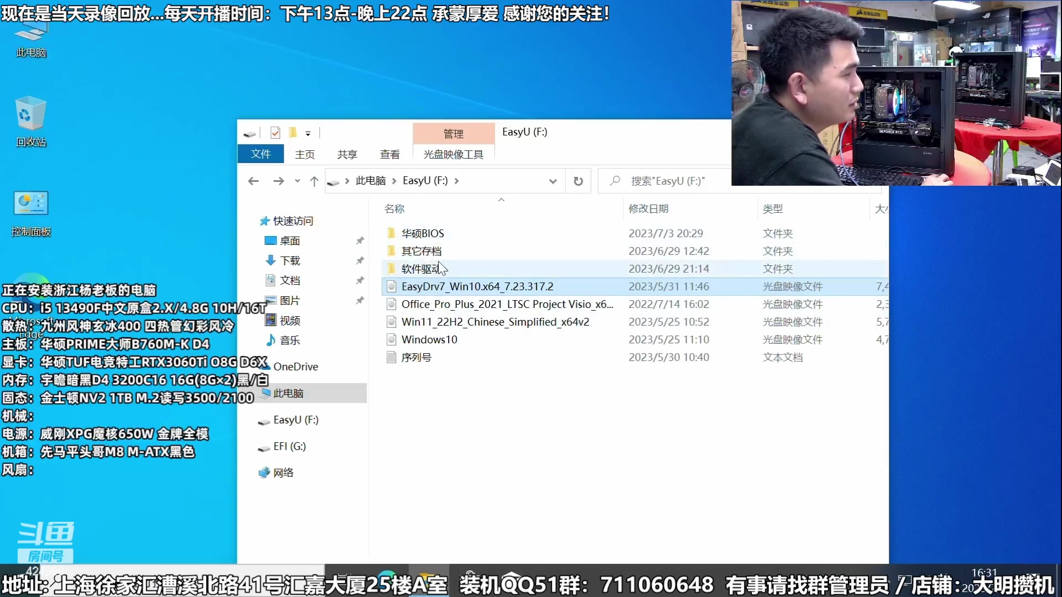Pin or unpin 文档 in Quick Access
The height and width of the screenshot is (597, 1062).
[x=360, y=280]
